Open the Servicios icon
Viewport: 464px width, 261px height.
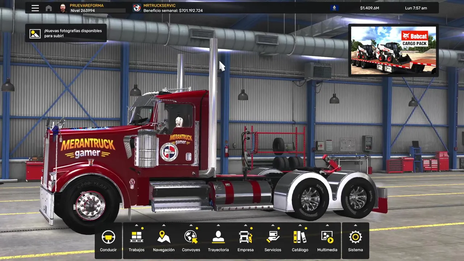click(273, 237)
